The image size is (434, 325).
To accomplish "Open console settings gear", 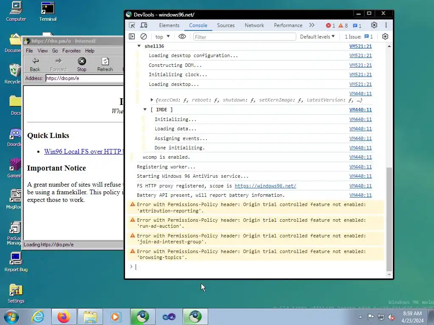I will coord(385,36).
